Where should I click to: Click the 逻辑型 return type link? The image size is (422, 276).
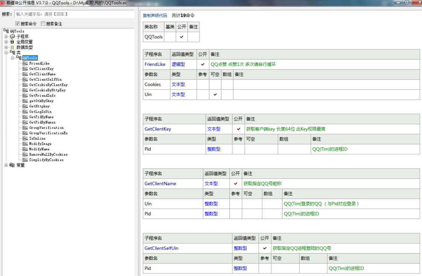[178, 64]
